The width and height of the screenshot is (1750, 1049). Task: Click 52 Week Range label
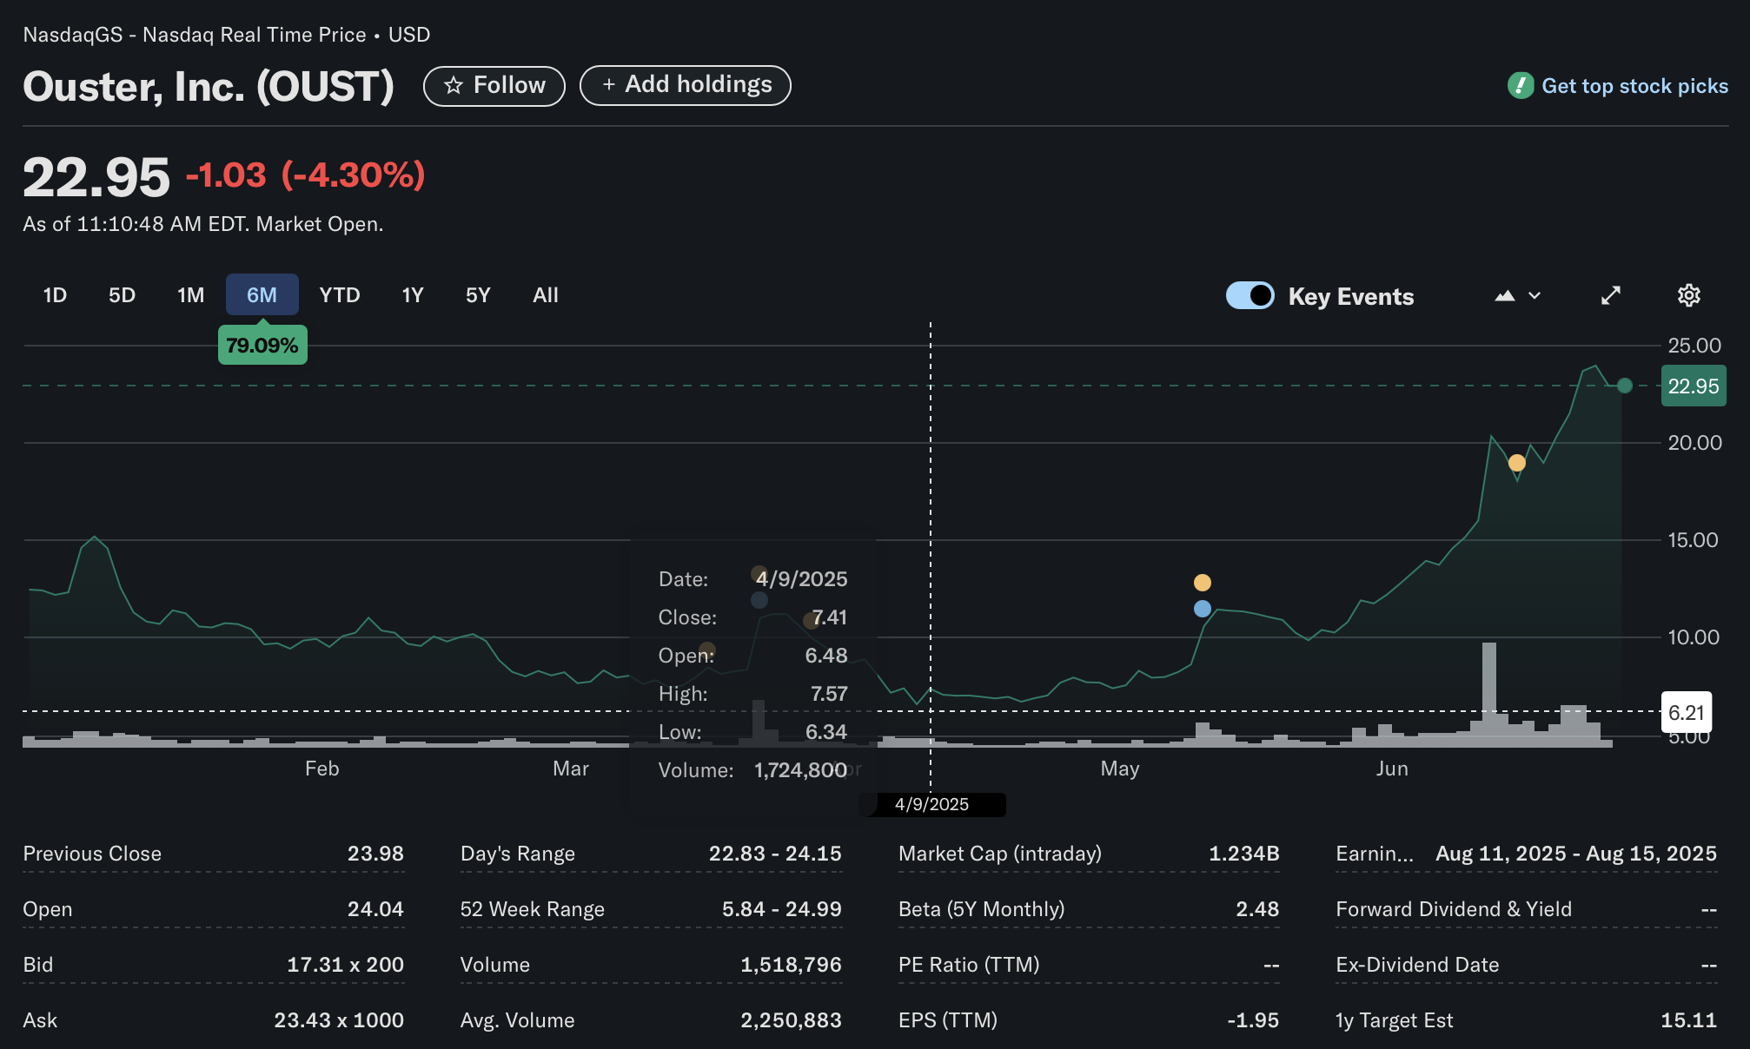[532, 909]
